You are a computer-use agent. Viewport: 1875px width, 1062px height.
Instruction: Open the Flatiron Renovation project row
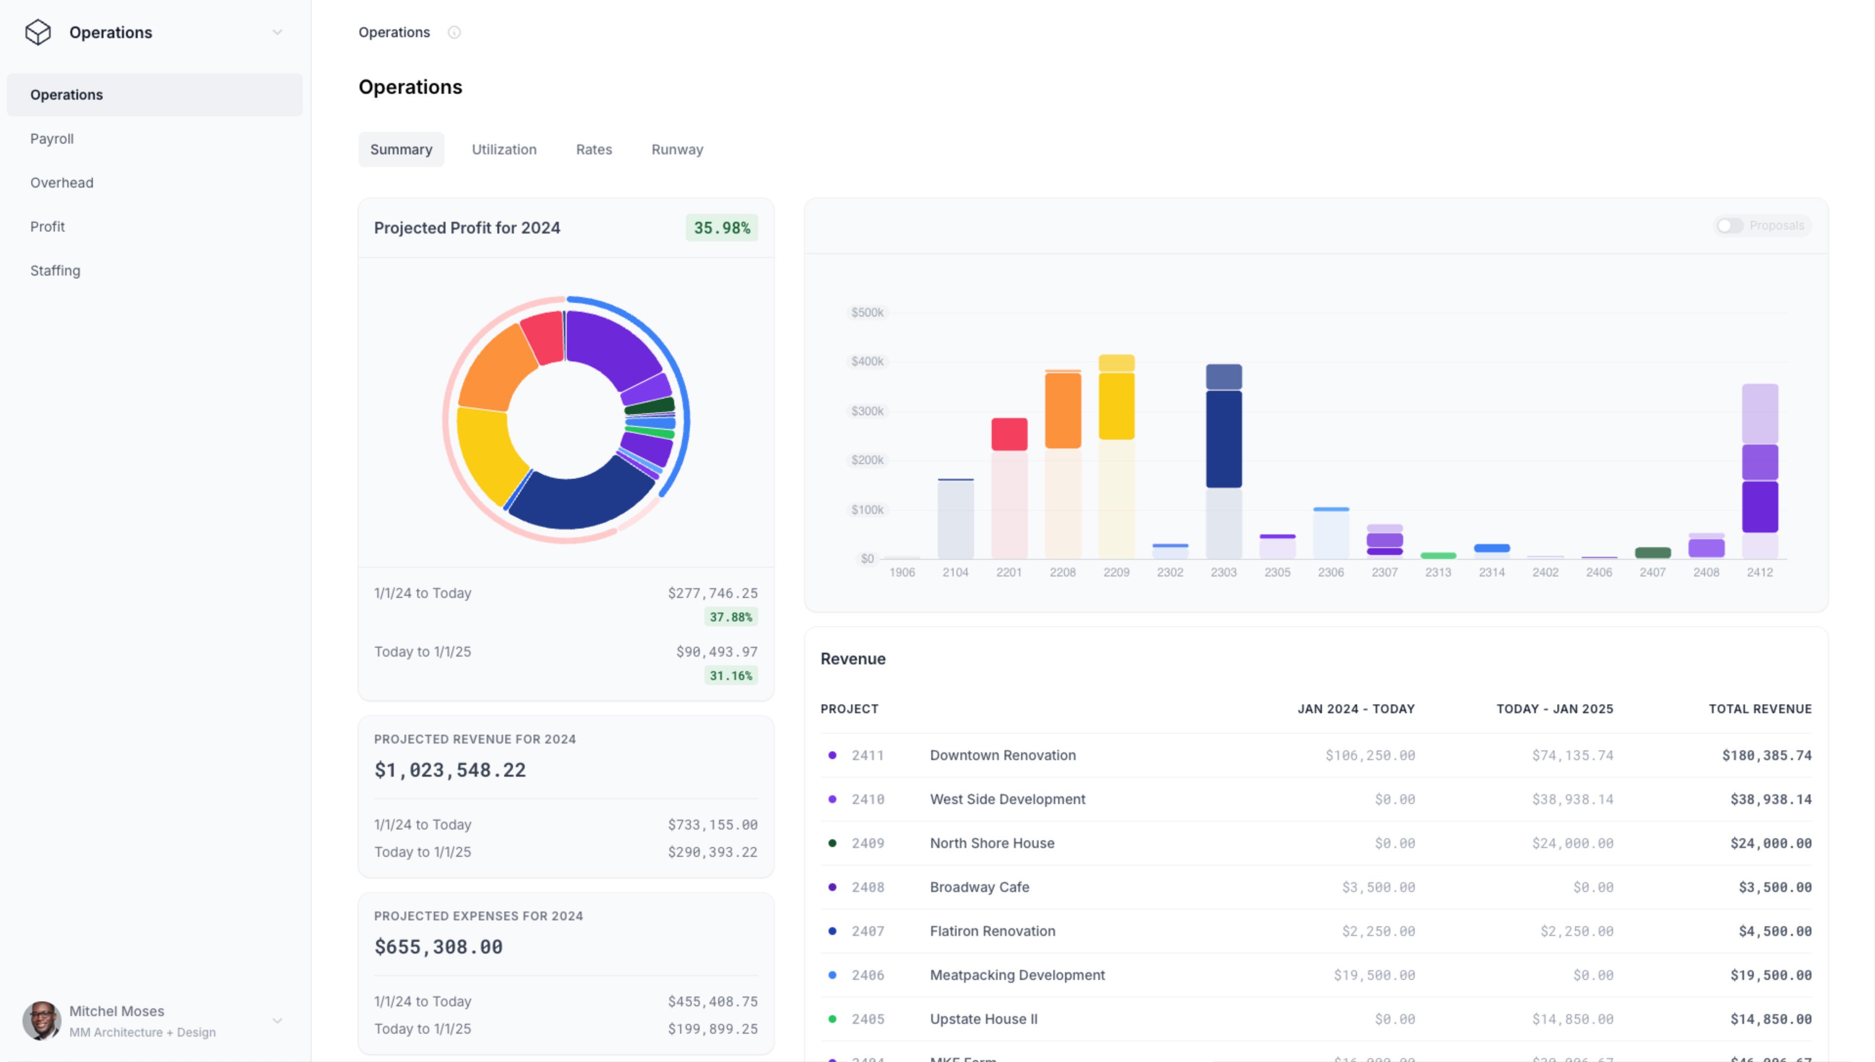point(1316,932)
